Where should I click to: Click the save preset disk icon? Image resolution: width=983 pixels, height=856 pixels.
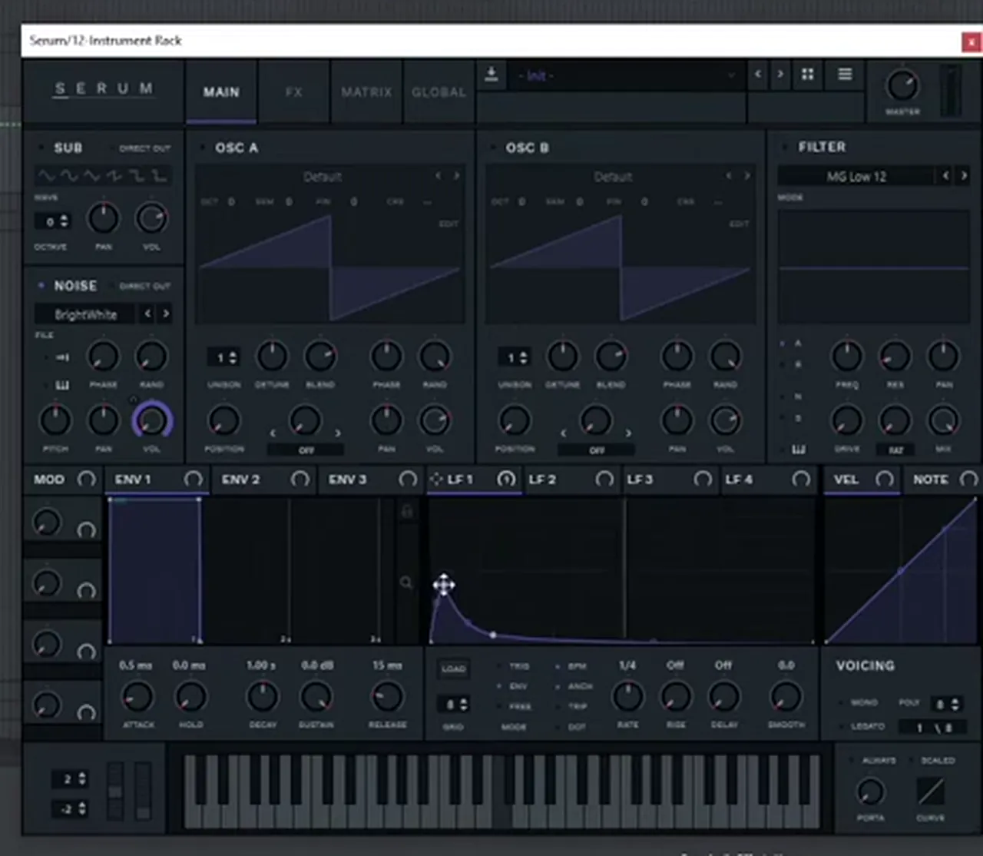491,75
